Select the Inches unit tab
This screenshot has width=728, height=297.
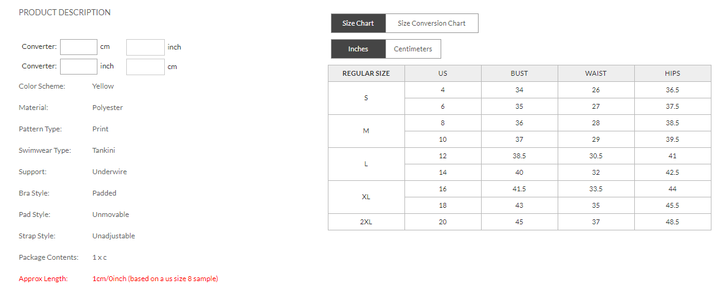[358, 49]
